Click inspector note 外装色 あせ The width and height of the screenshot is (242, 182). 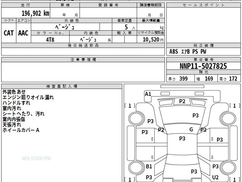14,92
